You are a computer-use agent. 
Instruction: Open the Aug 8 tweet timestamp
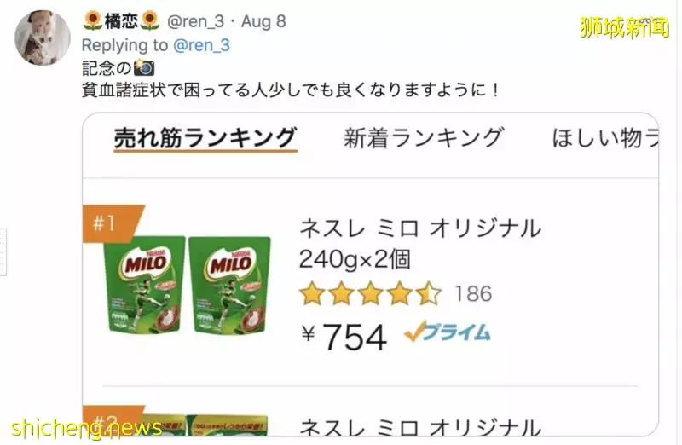pos(263,21)
